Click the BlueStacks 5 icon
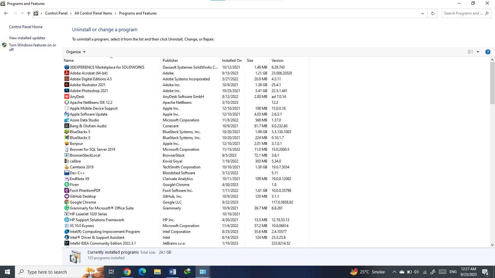The width and height of the screenshot is (495, 278). point(67,132)
